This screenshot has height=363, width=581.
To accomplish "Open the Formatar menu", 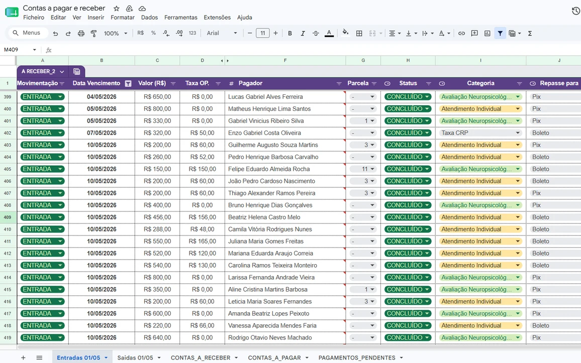I will point(122,18).
